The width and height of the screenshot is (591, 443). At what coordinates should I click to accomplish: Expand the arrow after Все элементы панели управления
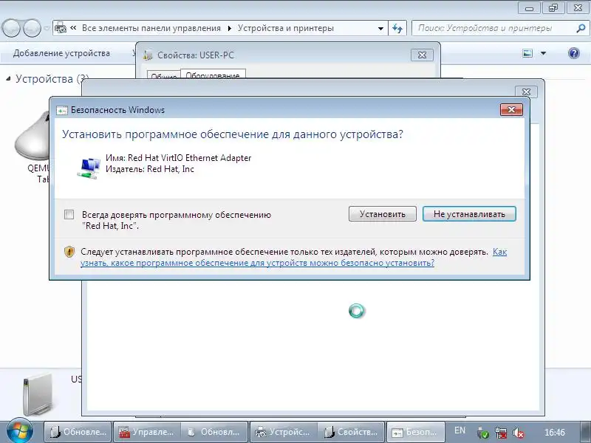coord(229,28)
